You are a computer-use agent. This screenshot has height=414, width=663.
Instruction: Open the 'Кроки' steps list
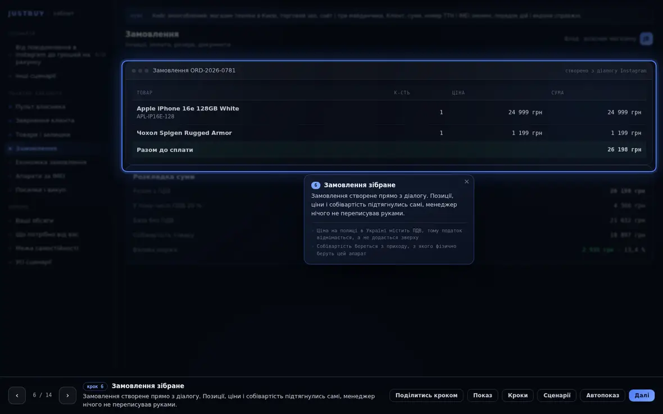tap(517, 395)
